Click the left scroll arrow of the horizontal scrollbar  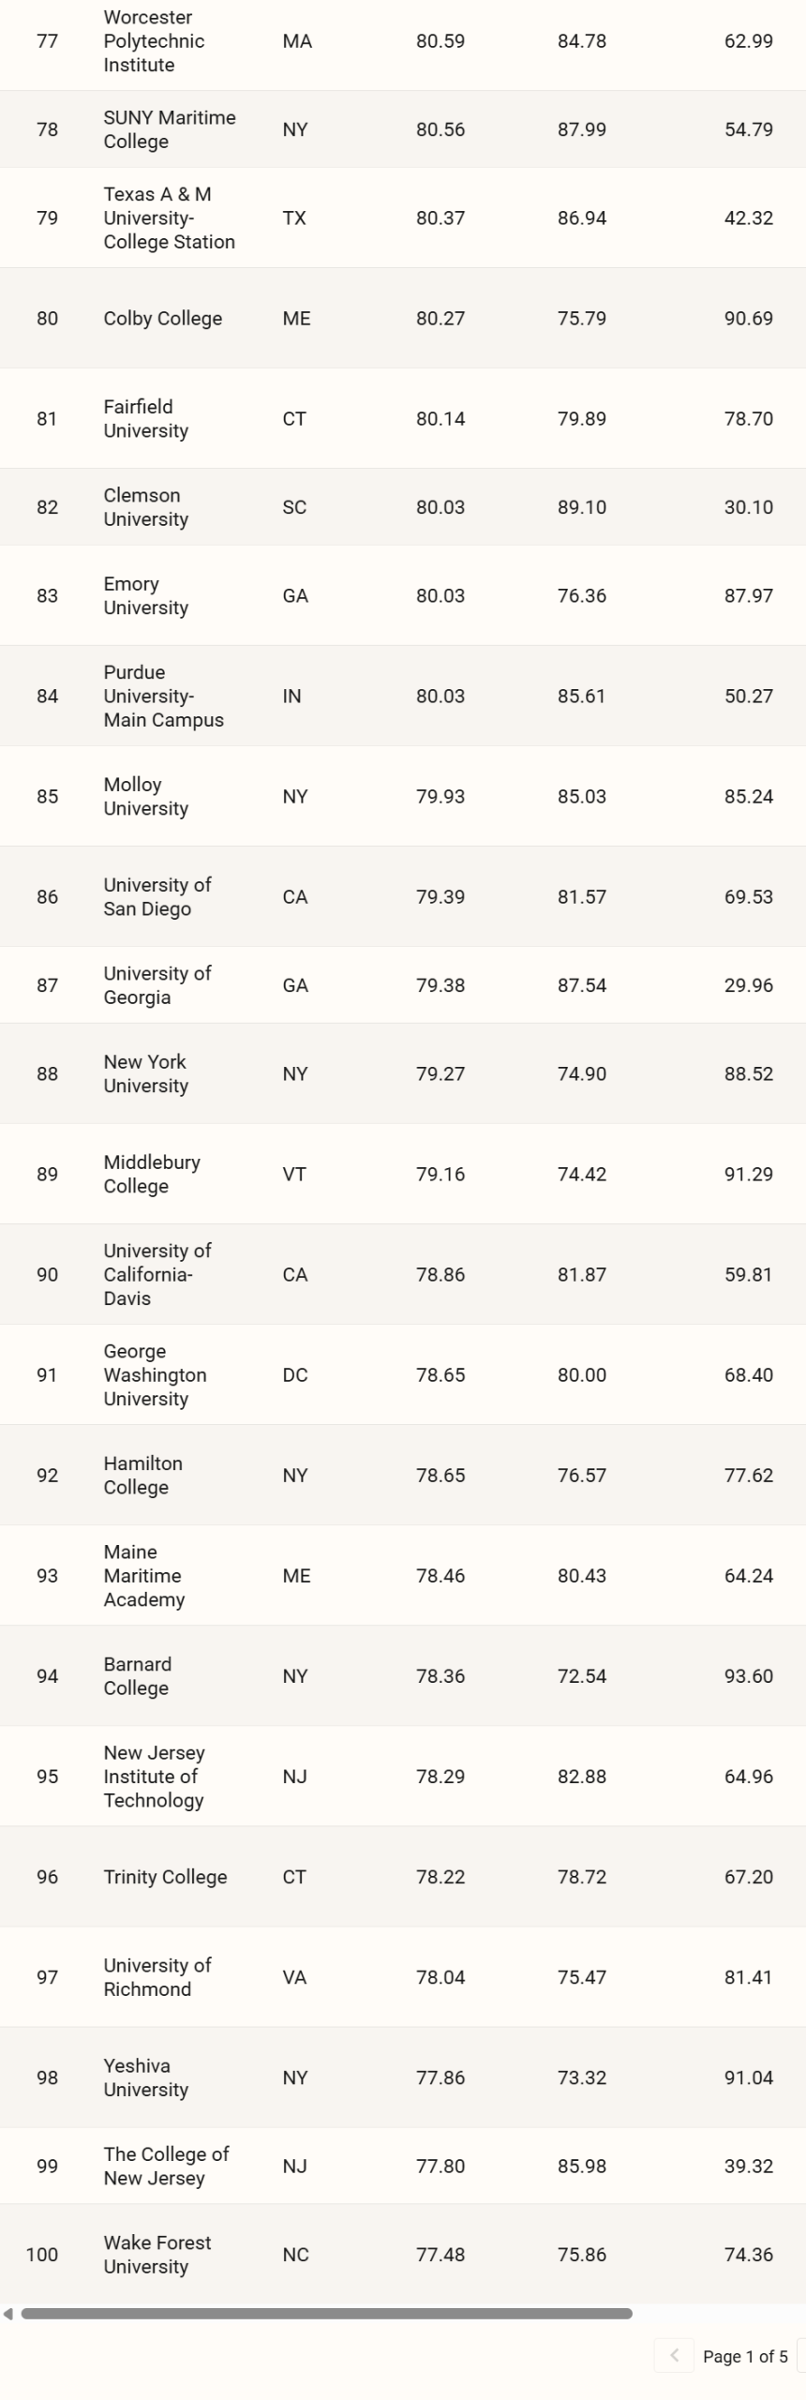pyautogui.click(x=7, y=2313)
